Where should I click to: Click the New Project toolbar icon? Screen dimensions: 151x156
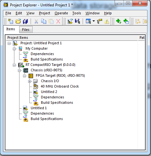11,21
